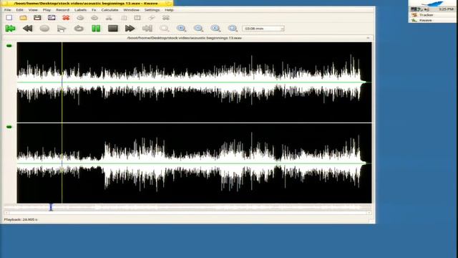458x258 pixels.
Task: Click the Zoom Out magnifier icon
Action: tap(199, 29)
